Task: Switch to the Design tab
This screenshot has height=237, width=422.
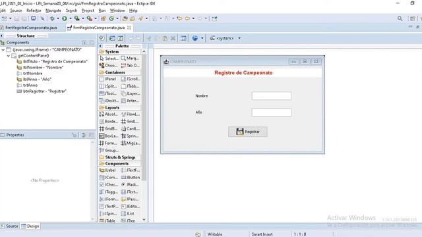Action: [x=30, y=226]
